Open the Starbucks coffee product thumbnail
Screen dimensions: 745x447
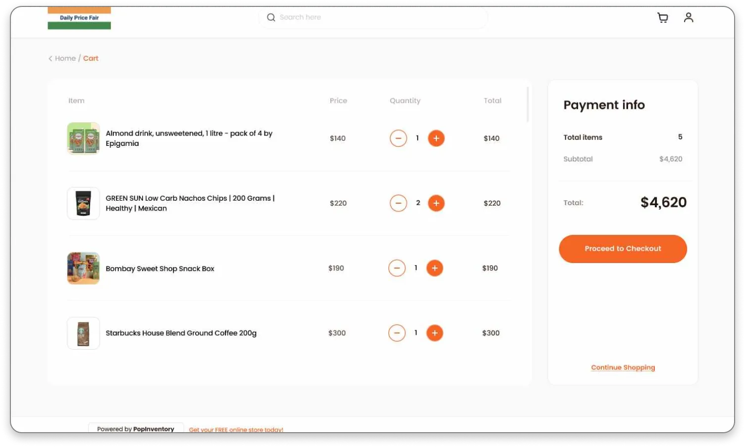click(x=83, y=333)
